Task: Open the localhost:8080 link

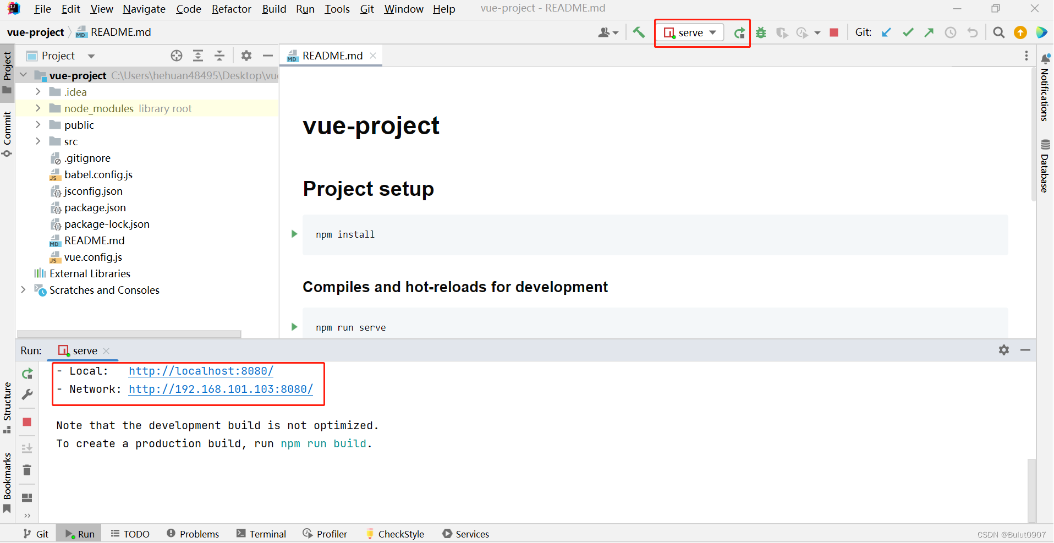Action: 201,371
